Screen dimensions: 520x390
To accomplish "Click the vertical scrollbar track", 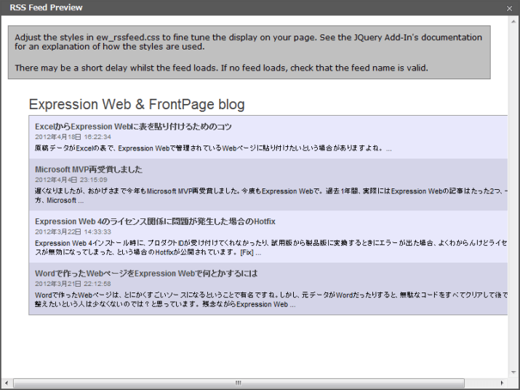I will 513,197.
